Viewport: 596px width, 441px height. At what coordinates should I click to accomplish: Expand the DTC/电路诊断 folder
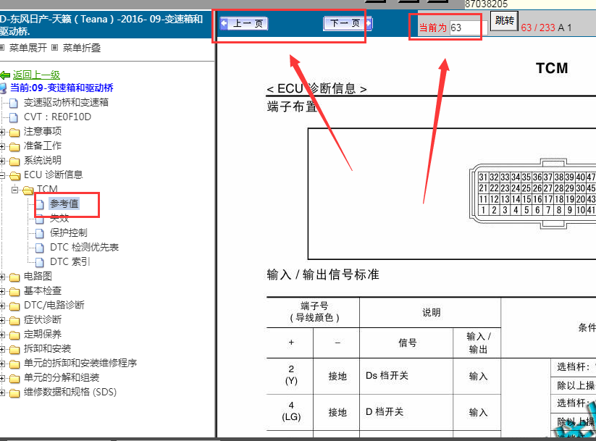pos(2,306)
